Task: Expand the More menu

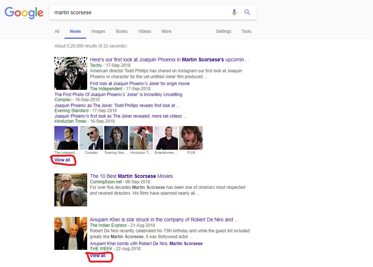Action: 166,31
